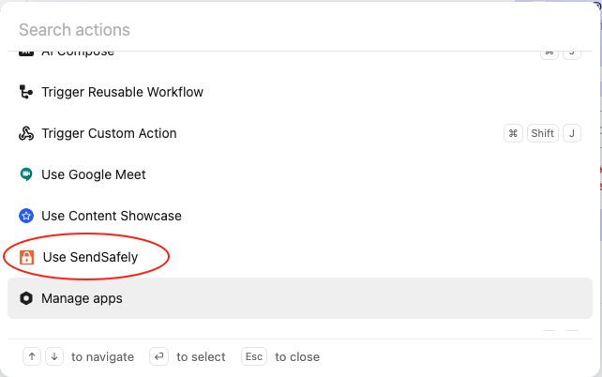Choose the Trigger Custom Action entry
Viewport: 602px width, 377px height.
coord(109,133)
